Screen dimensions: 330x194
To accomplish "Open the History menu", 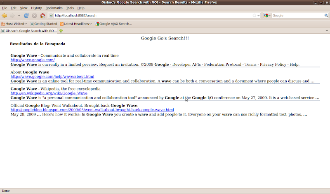I will pos(36,8).
